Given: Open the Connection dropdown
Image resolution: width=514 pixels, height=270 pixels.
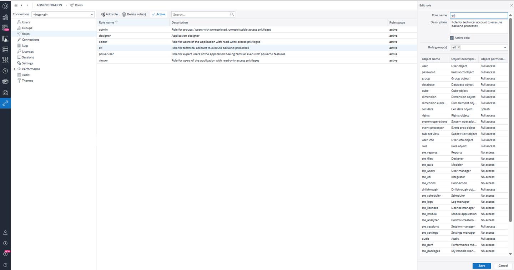Looking at the screenshot, I should pos(63,15).
